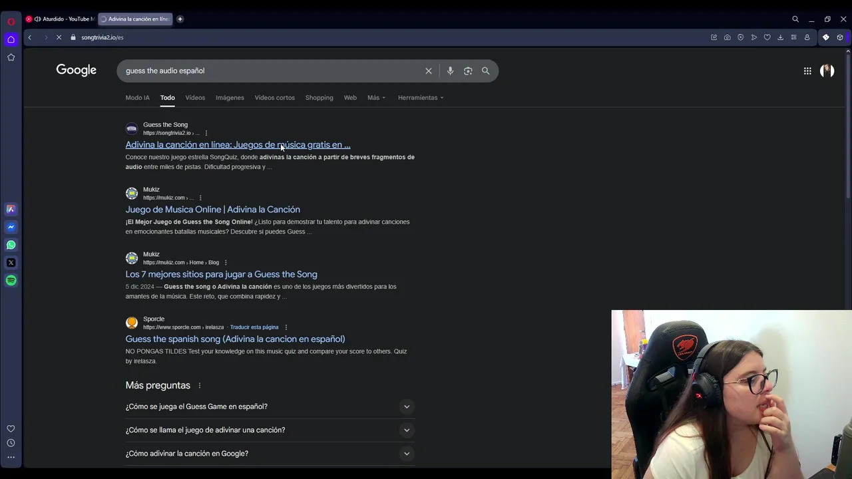Click the Google logo
This screenshot has height=479, width=852.
77,70
